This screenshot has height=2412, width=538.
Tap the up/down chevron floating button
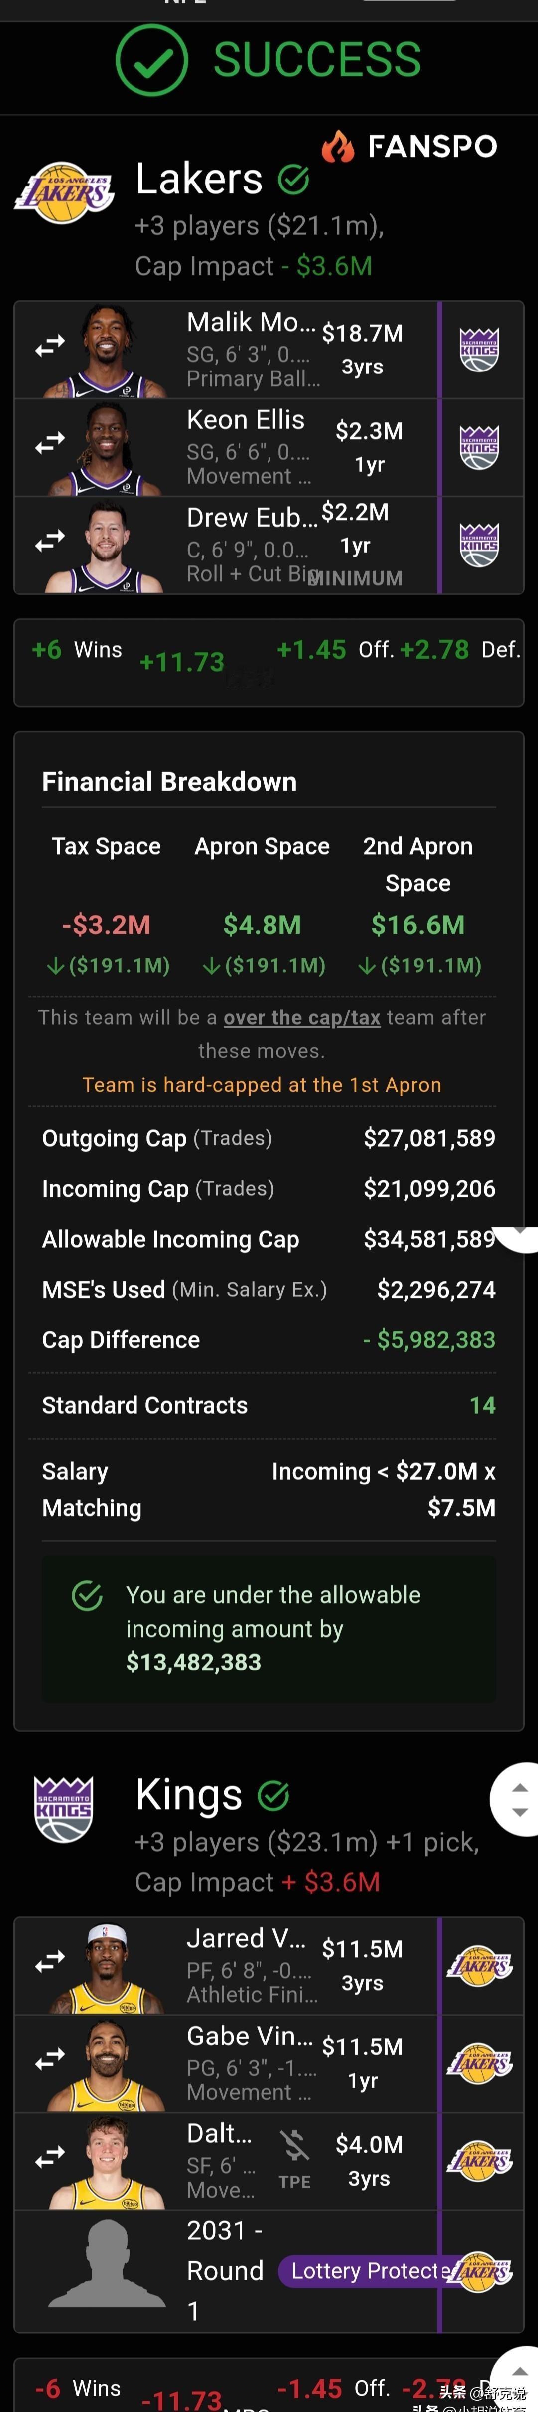(518, 1800)
